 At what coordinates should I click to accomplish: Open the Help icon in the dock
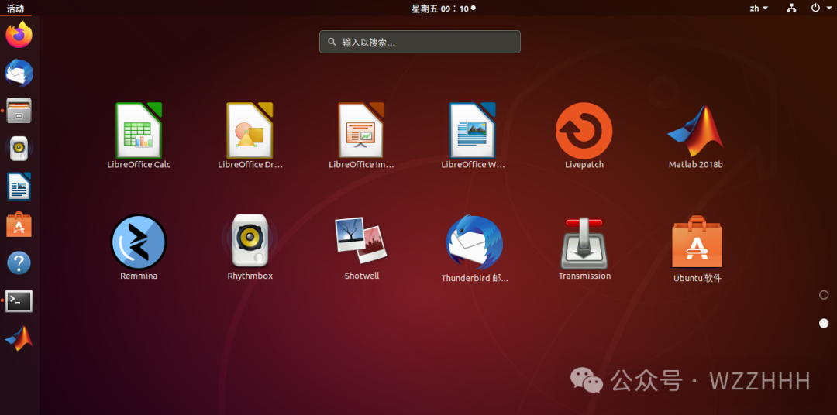click(19, 263)
